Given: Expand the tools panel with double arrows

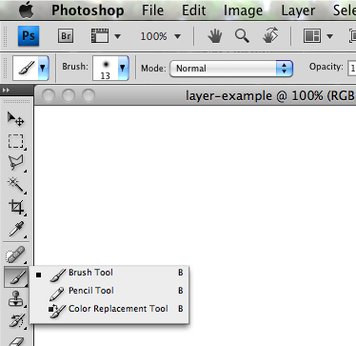Looking at the screenshot, I should (x=6, y=91).
